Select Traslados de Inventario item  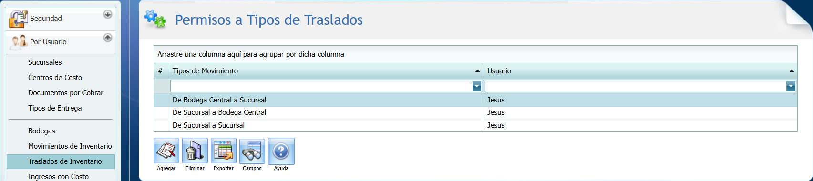coord(61,161)
